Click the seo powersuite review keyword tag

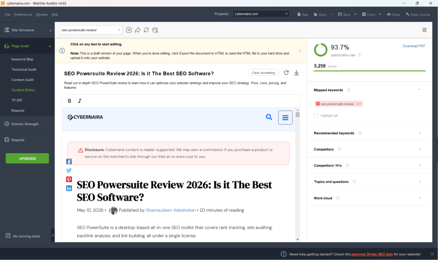pos(339,104)
